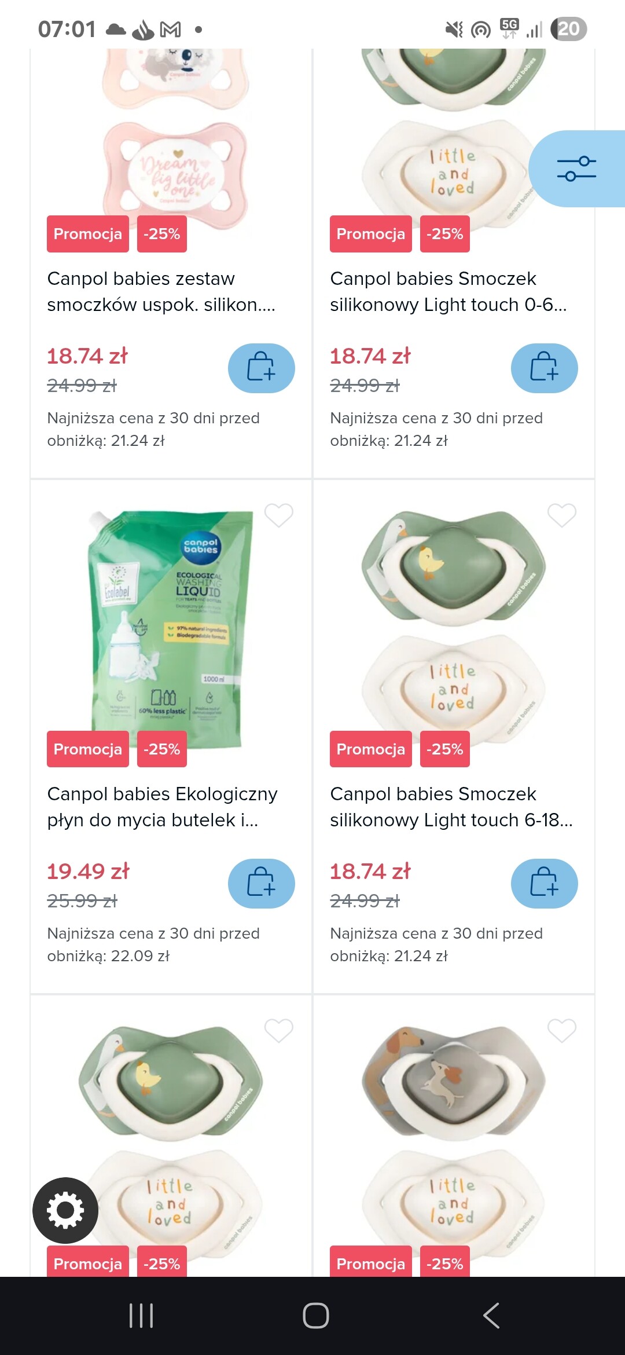Add pink pacifier set to cart

261,368
